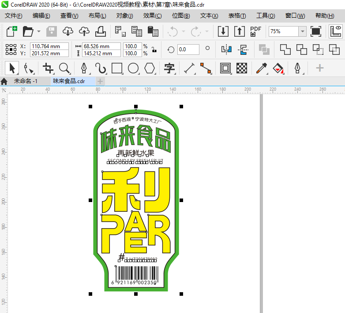Open the 效果 (Effects) menu
The width and height of the screenshot is (345, 313).
(152, 15)
